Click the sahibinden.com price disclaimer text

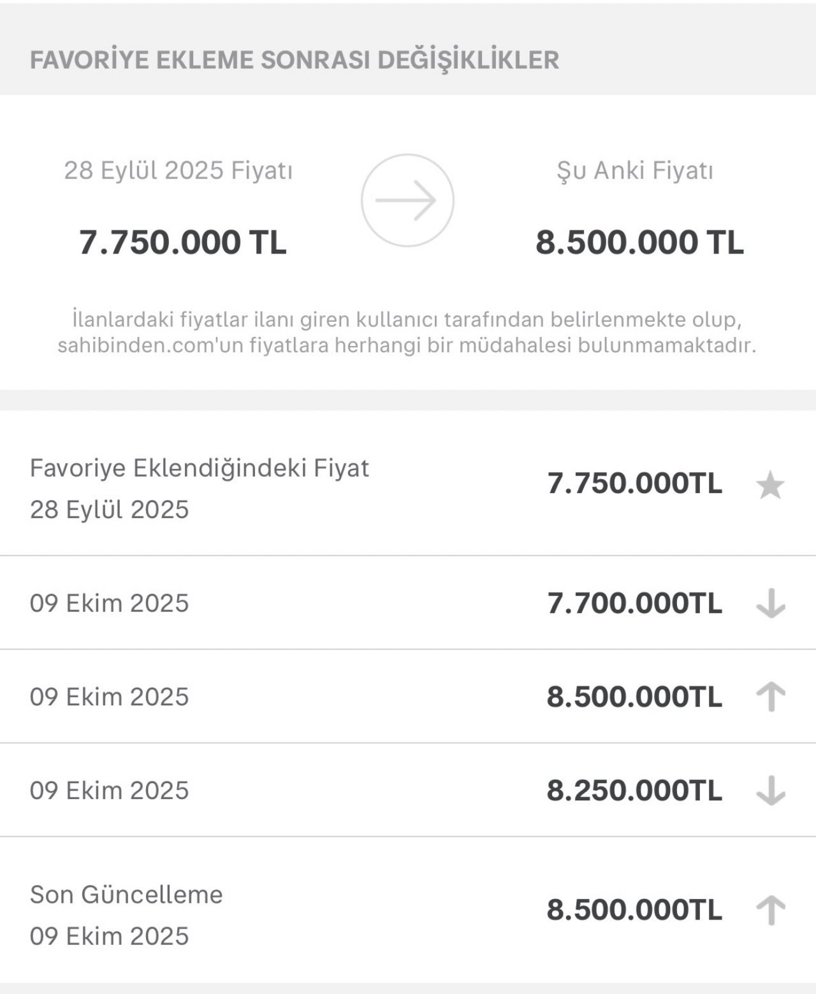407,331
